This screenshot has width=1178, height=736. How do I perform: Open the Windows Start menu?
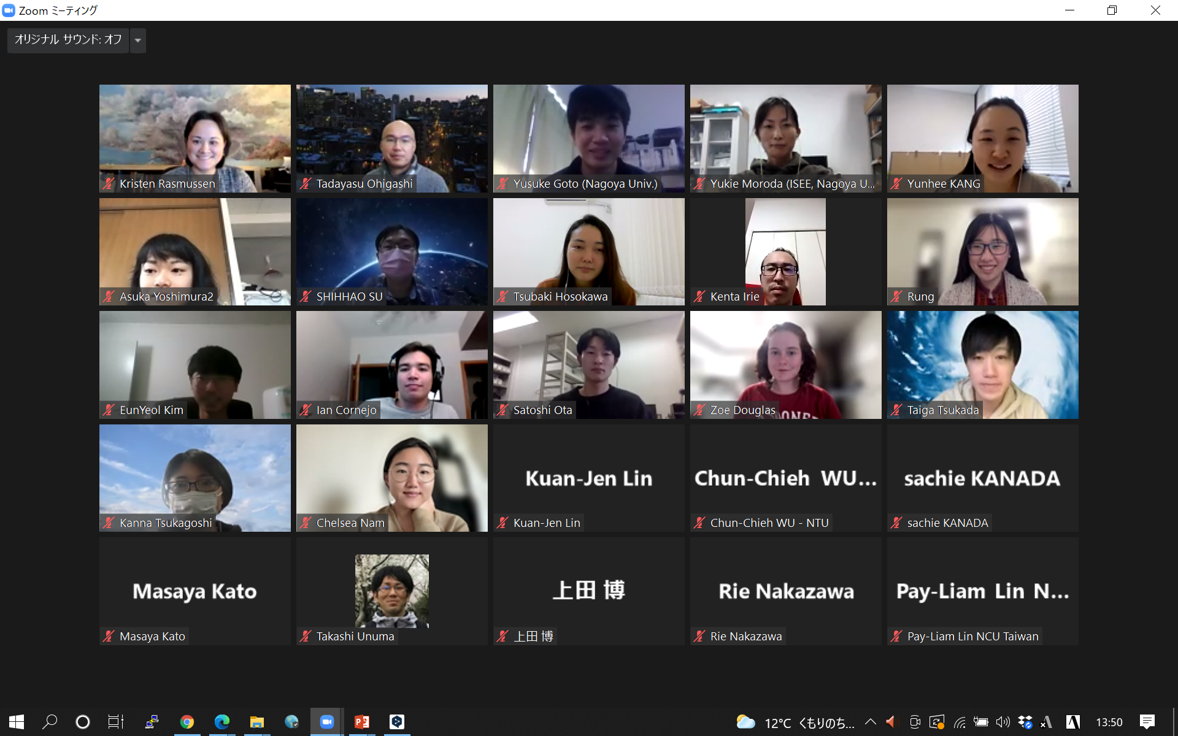tap(17, 722)
